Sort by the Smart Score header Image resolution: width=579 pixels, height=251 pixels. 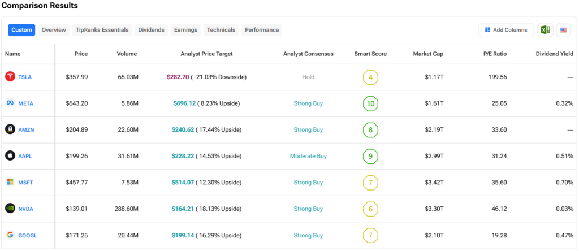tap(370, 54)
